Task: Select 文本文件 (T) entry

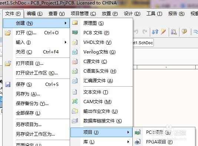Action: [102, 92]
